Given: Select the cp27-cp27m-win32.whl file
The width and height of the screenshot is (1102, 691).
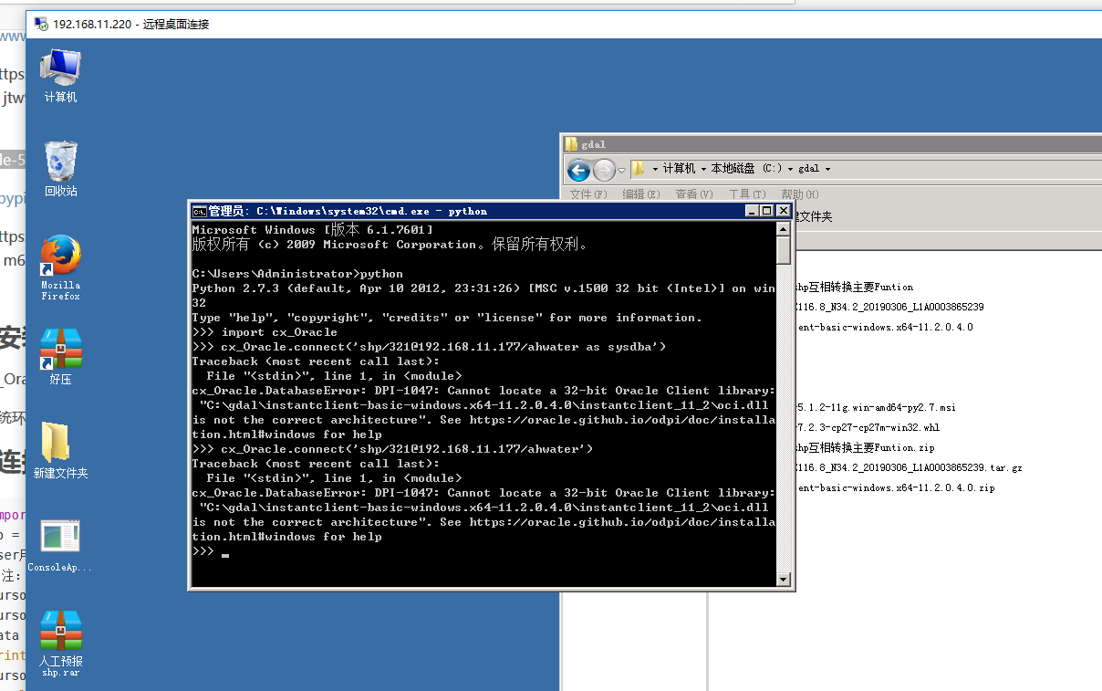Looking at the screenshot, I should click(x=868, y=427).
